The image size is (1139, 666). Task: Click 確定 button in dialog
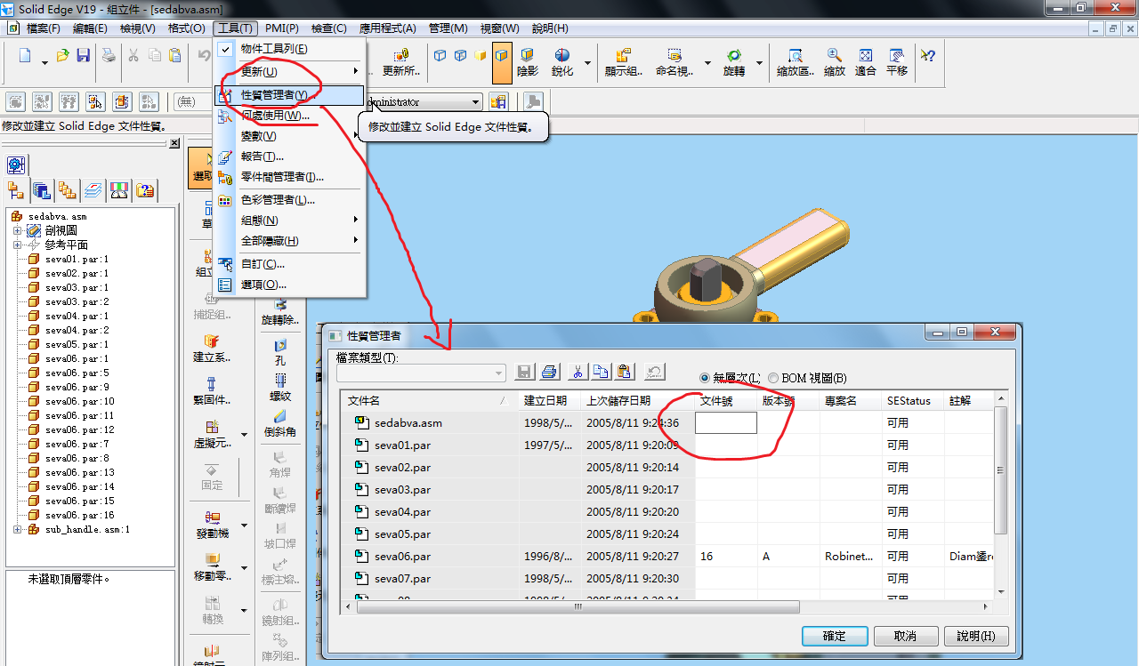tap(835, 636)
